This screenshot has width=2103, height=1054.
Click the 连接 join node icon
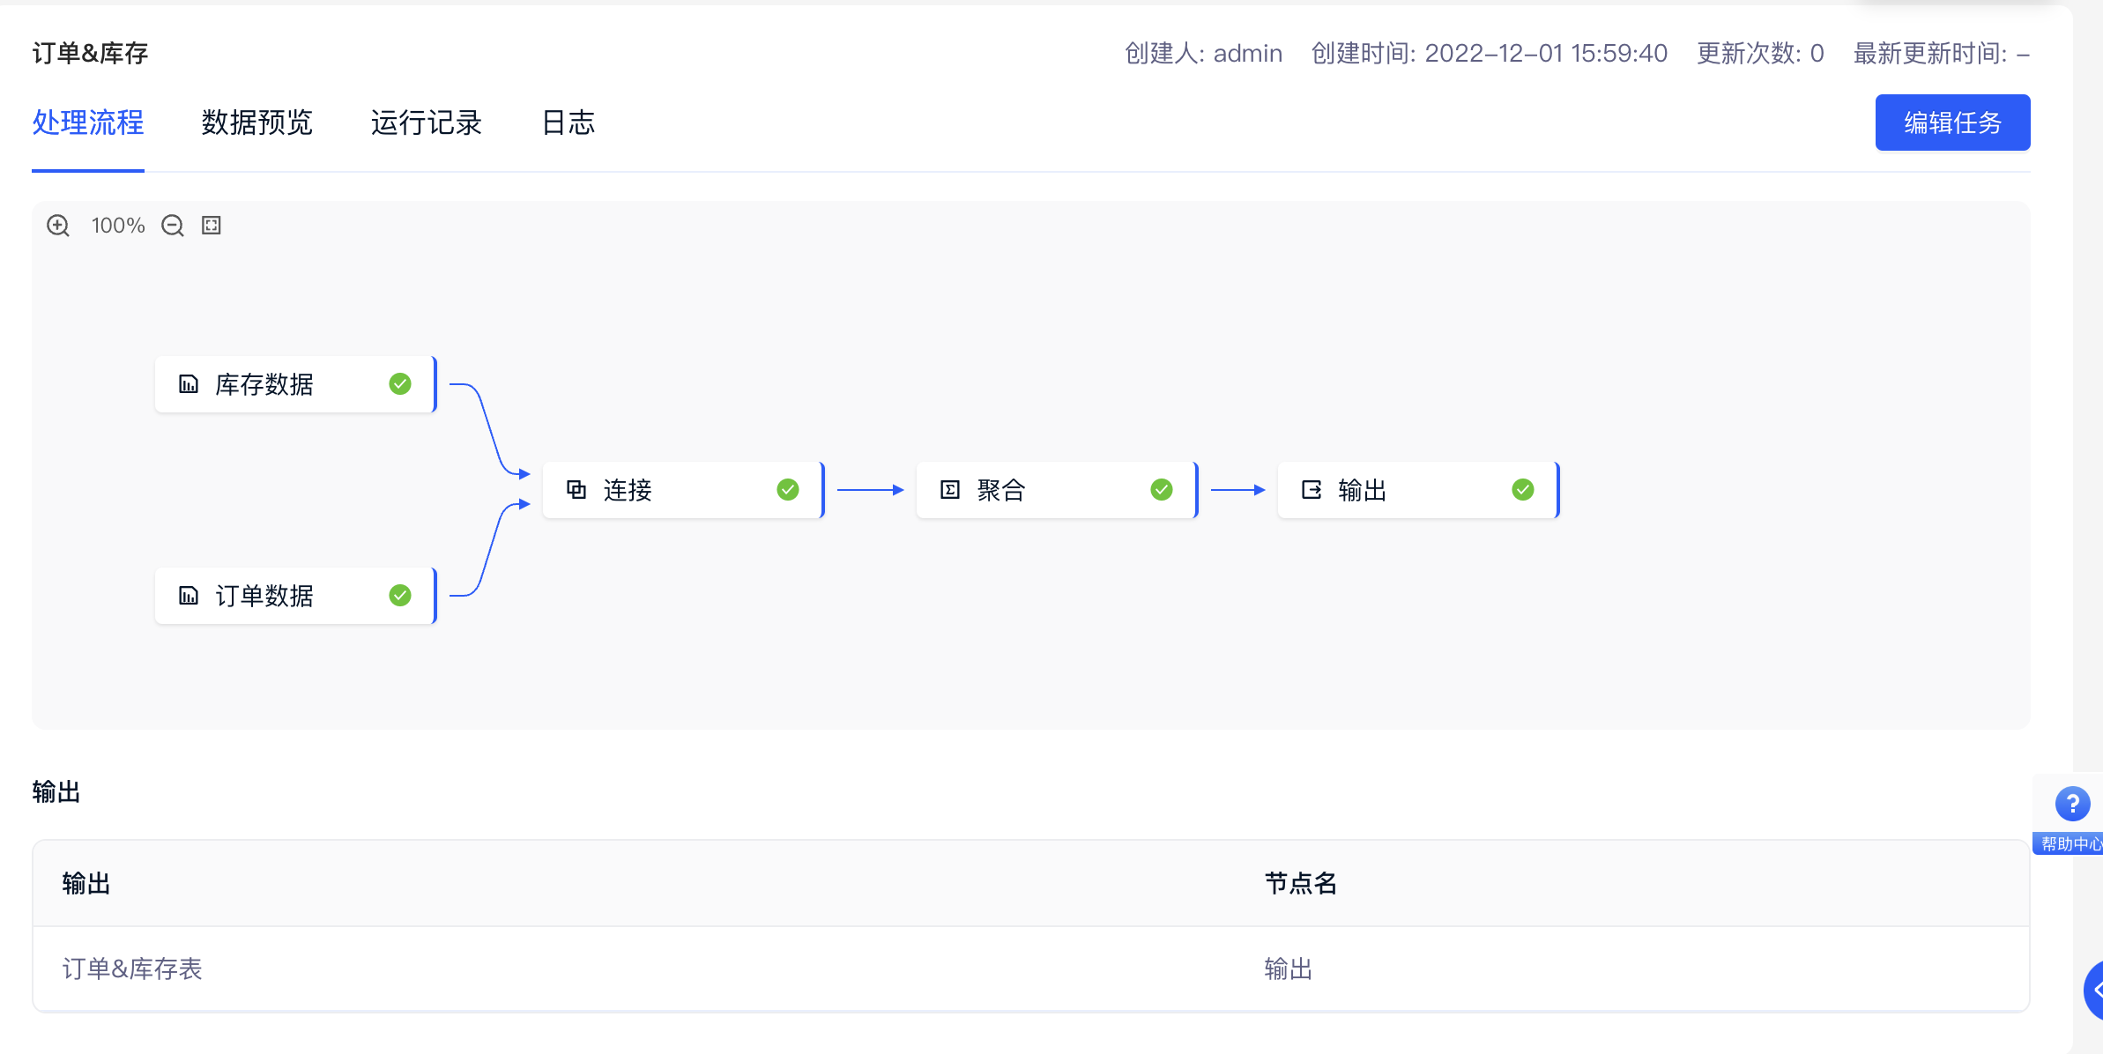576,490
